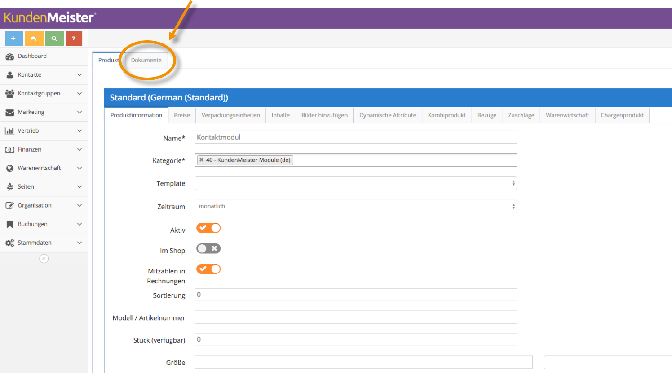Open the Zuschläge tab
Image resolution: width=672 pixels, height=373 pixels.
tap(521, 115)
